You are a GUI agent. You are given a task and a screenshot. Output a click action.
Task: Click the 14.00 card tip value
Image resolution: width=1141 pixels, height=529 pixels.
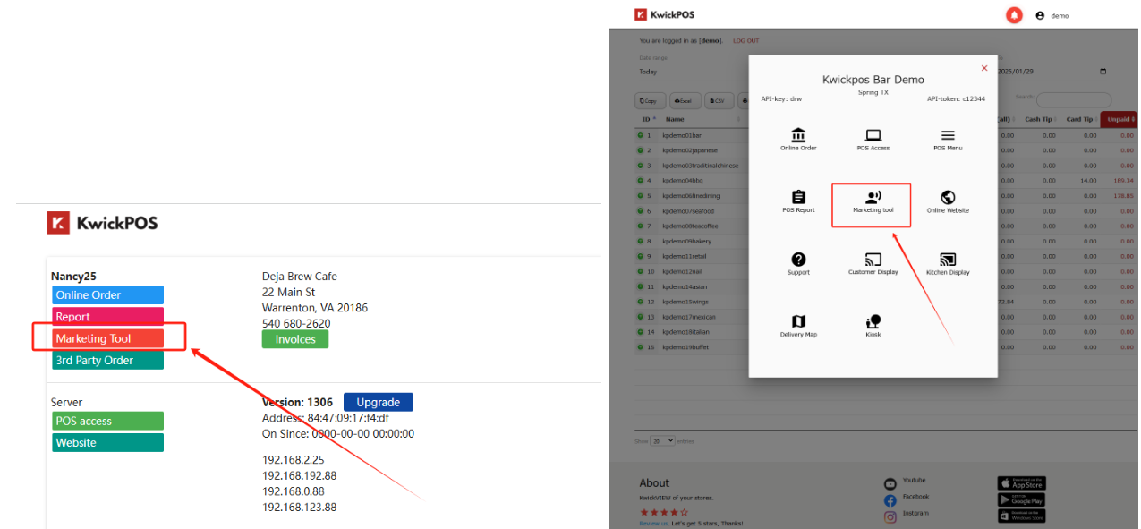[1088, 181]
